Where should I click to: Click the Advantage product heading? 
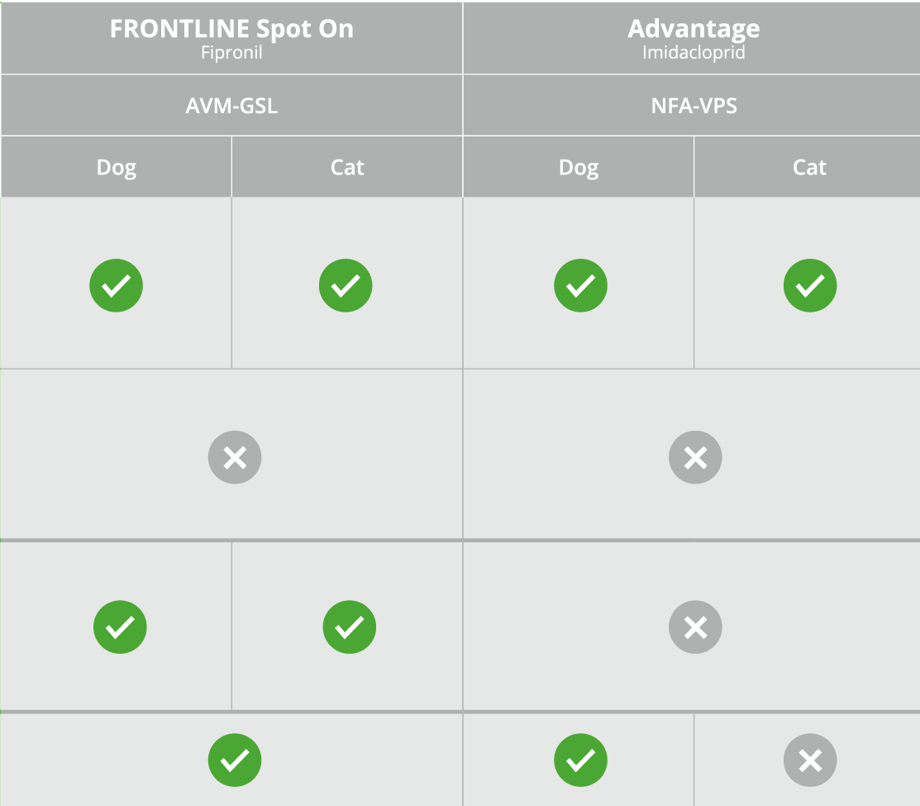click(x=694, y=30)
